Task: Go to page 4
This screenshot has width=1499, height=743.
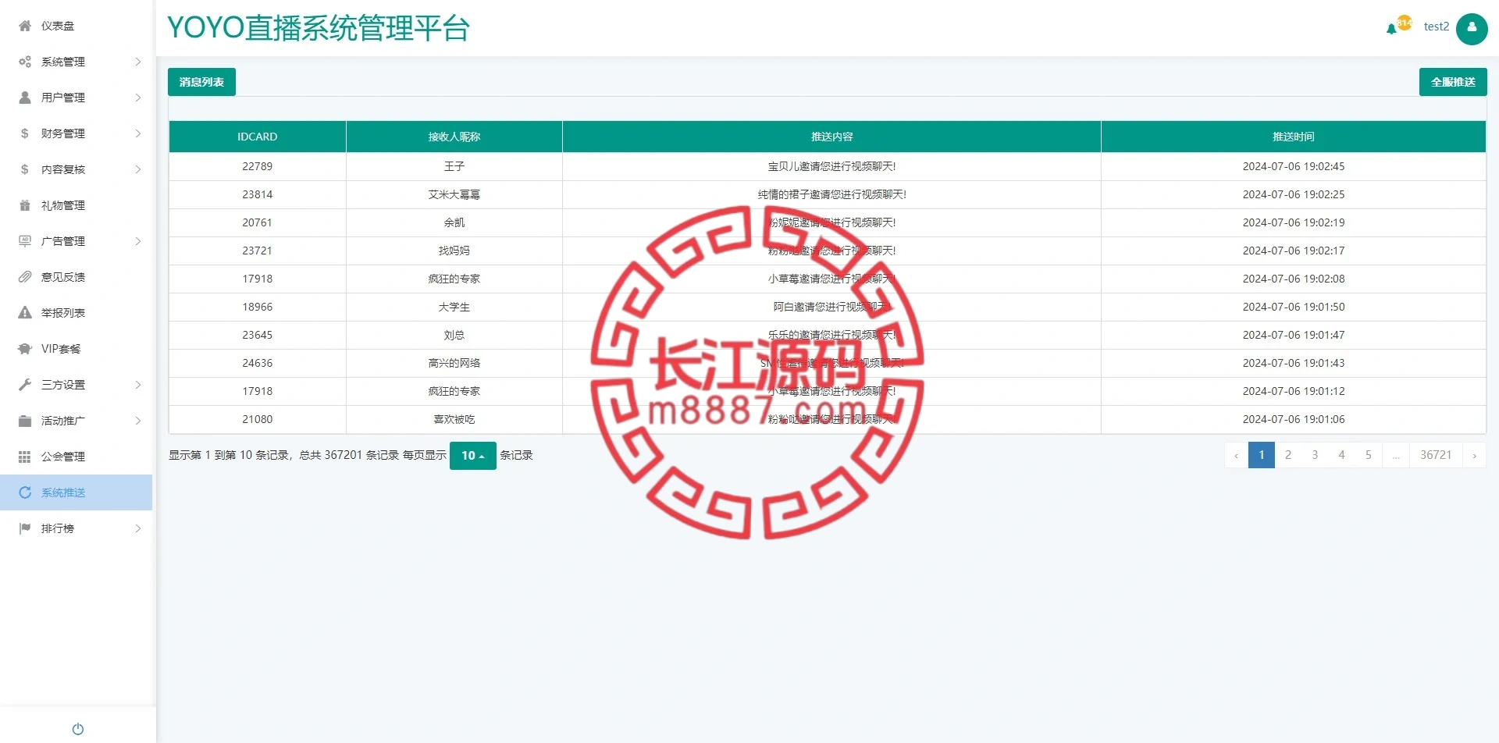Action: (1341, 455)
